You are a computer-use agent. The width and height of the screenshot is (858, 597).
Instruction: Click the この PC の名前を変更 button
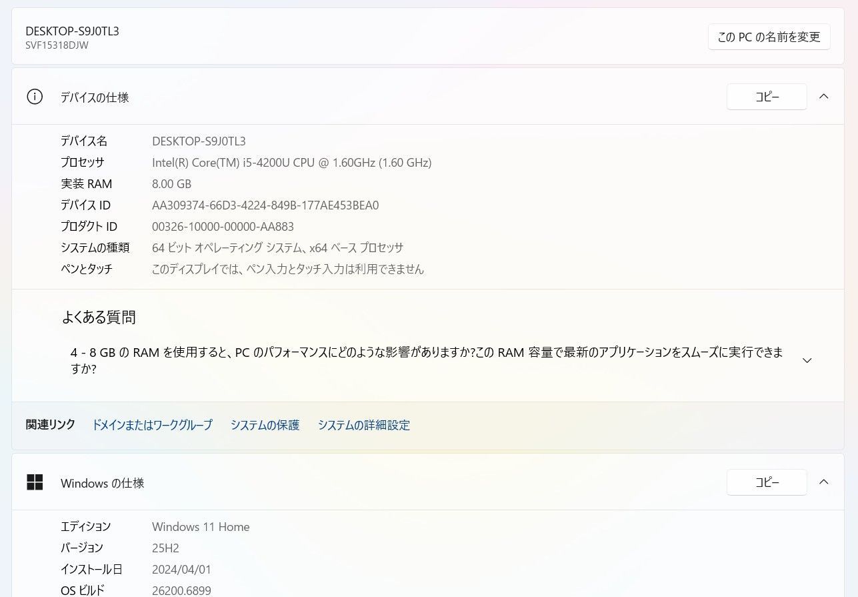[769, 37]
